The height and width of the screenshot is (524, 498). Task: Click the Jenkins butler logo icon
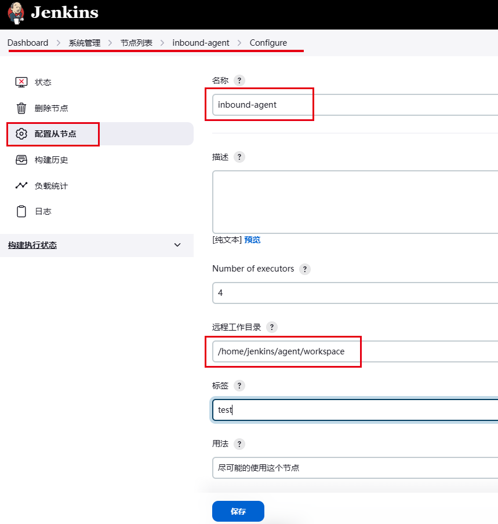coord(16,13)
